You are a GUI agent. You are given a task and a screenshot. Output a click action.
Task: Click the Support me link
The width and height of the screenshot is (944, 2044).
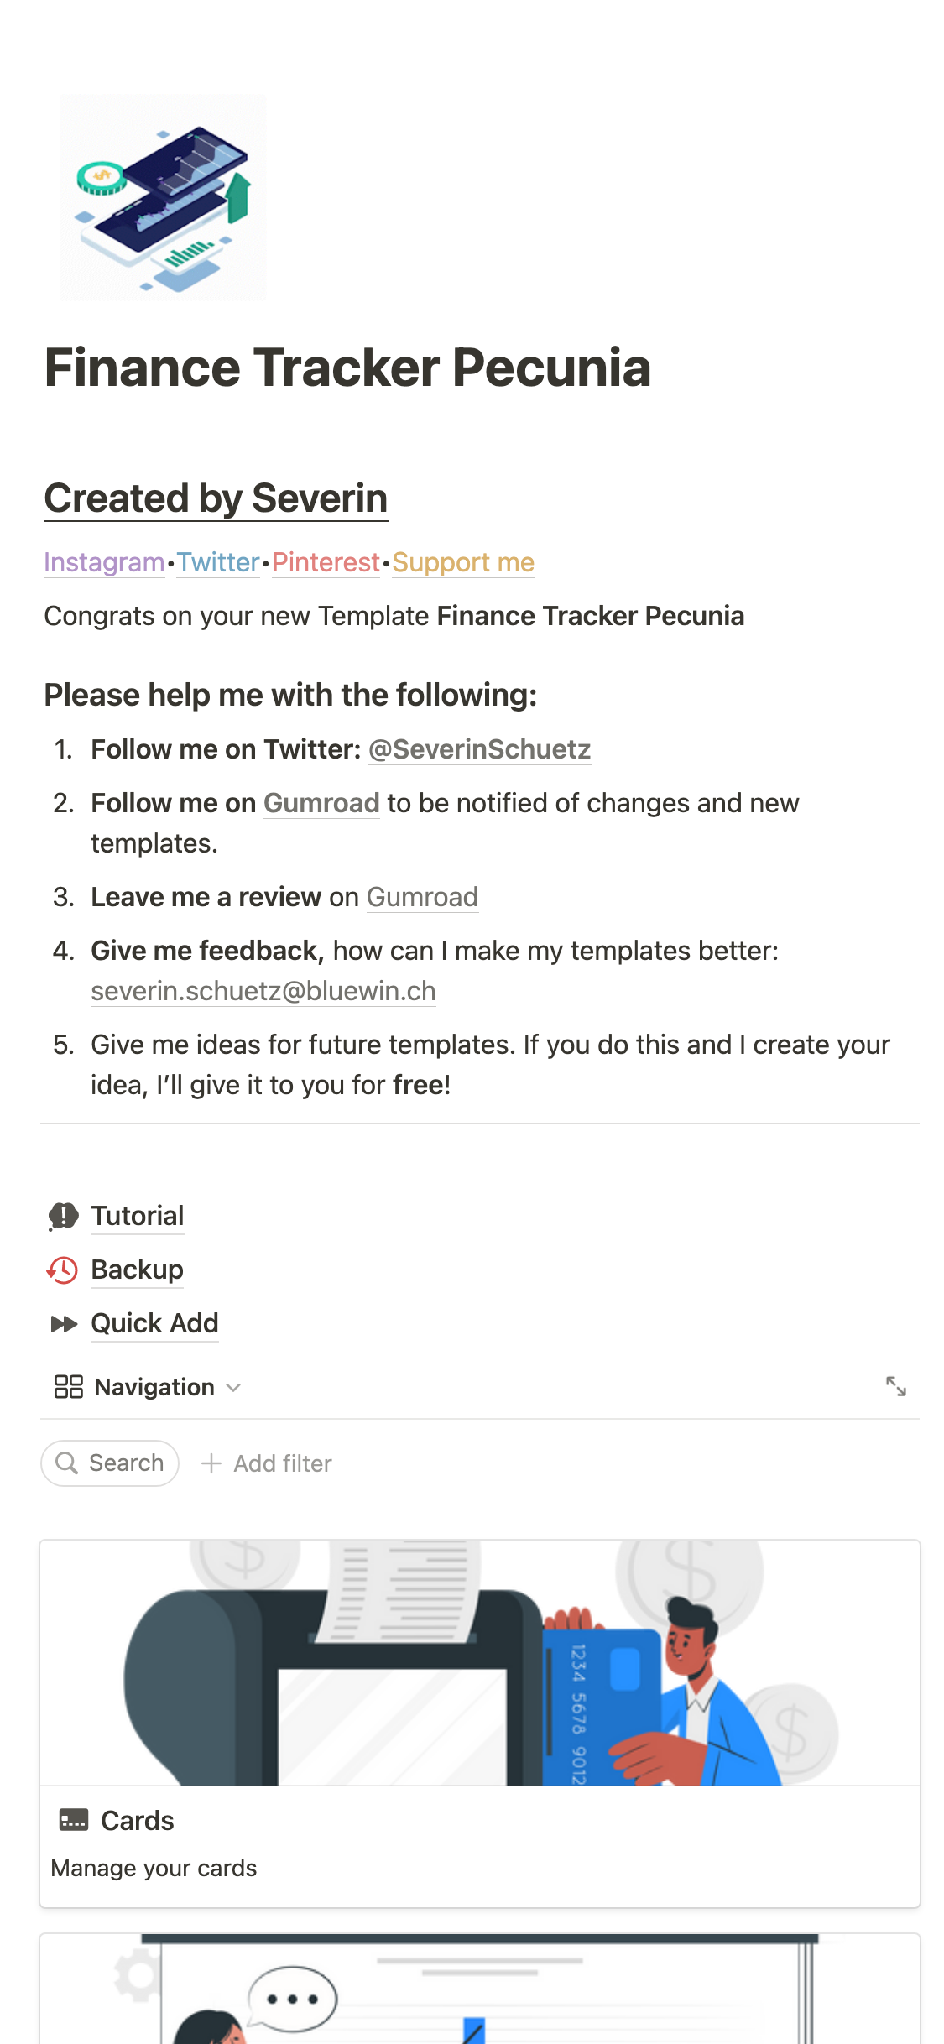(x=463, y=562)
